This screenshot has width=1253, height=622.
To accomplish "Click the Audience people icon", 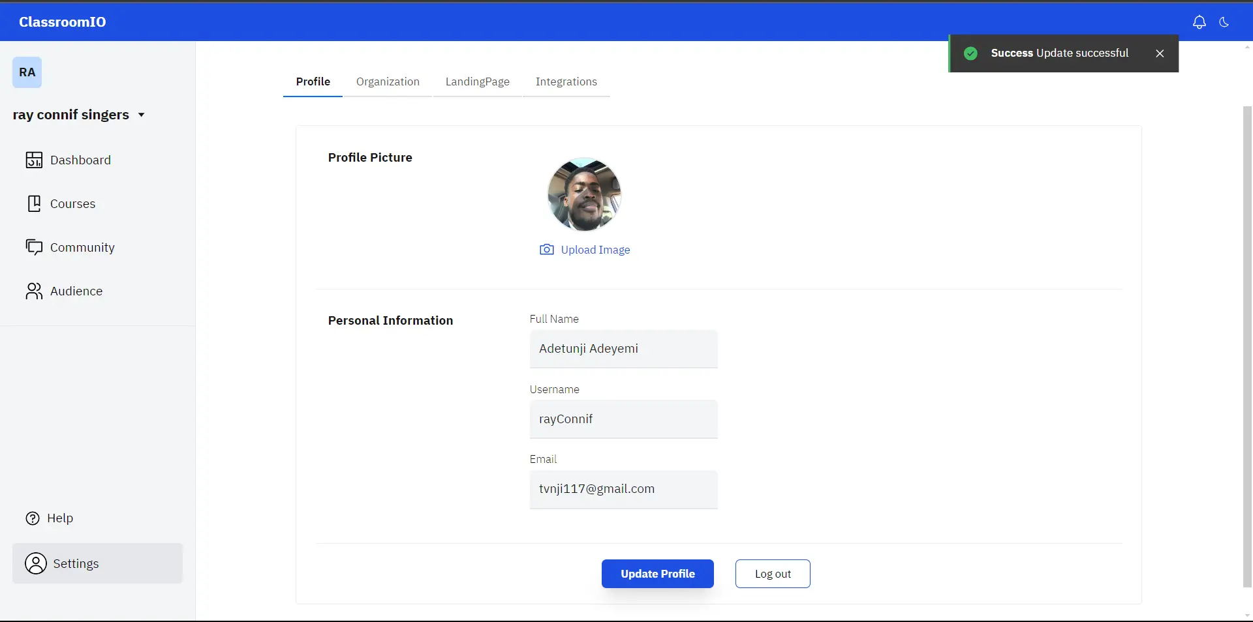I will pyautogui.click(x=34, y=291).
